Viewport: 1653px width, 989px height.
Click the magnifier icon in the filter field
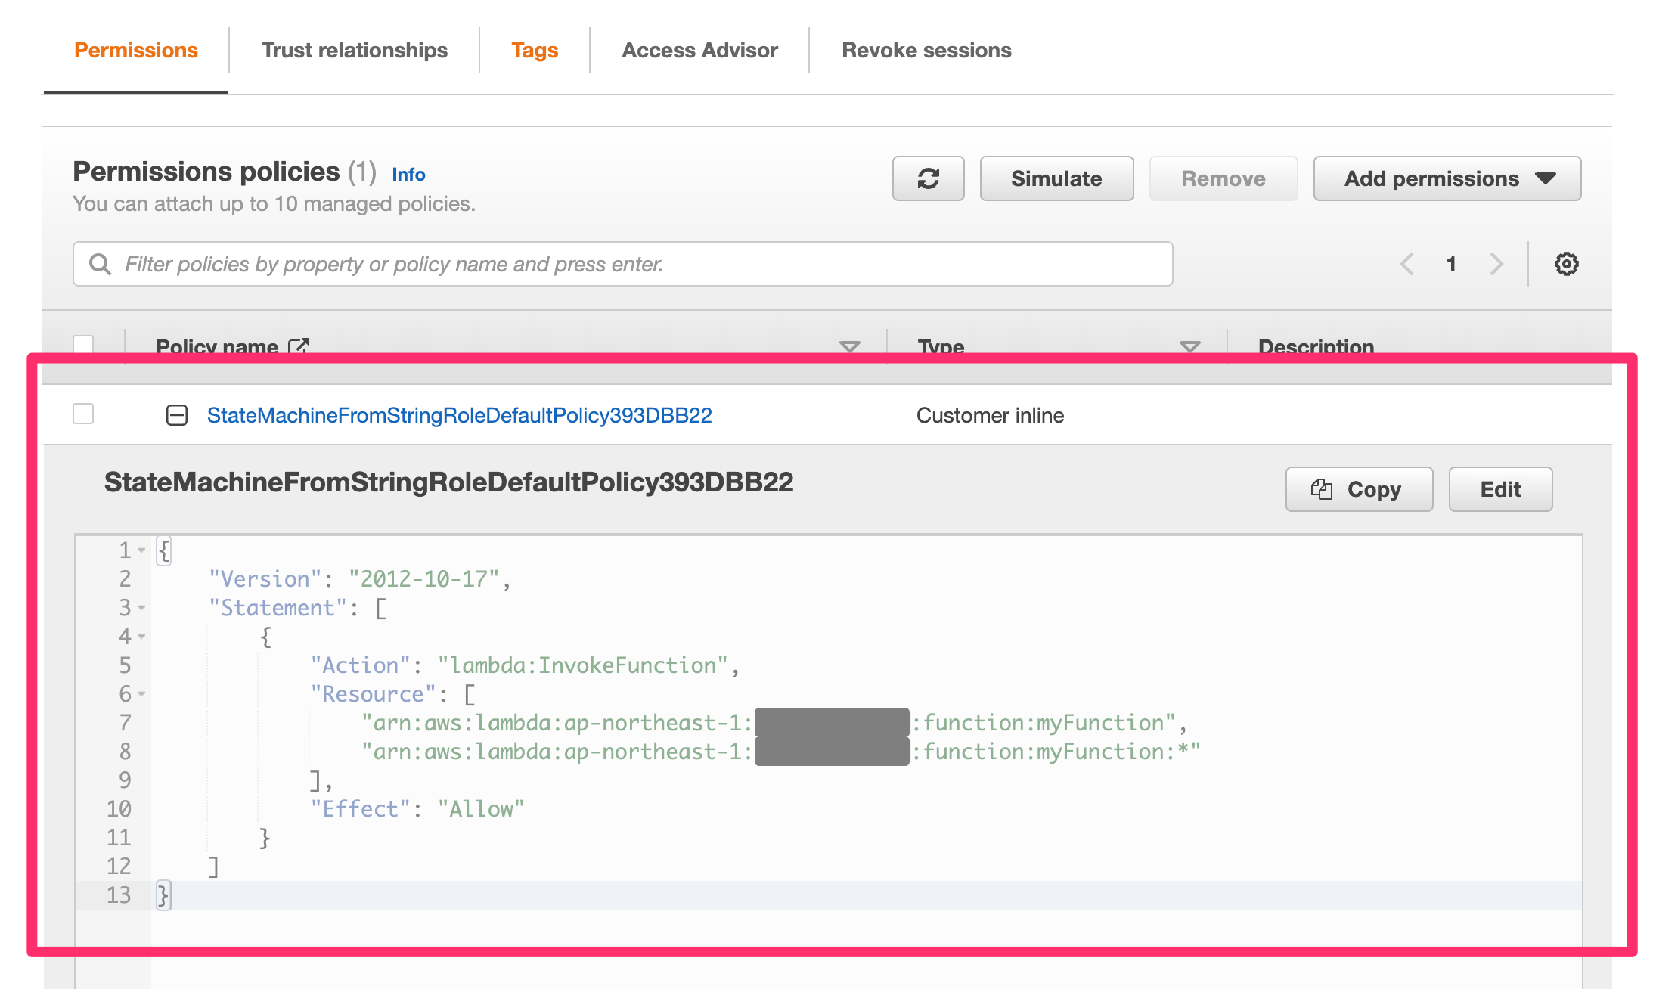pyautogui.click(x=101, y=264)
